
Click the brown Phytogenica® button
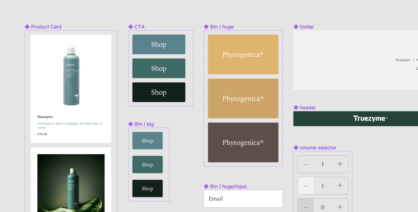pyautogui.click(x=243, y=142)
